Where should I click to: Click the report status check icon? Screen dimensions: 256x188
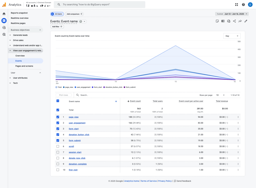(81, 21)
